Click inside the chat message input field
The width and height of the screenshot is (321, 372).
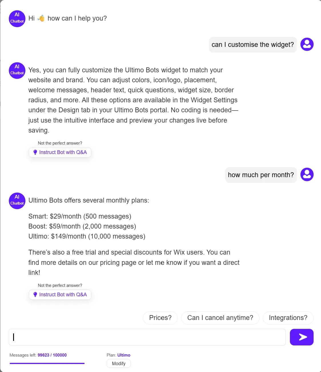tap(147, 337)
